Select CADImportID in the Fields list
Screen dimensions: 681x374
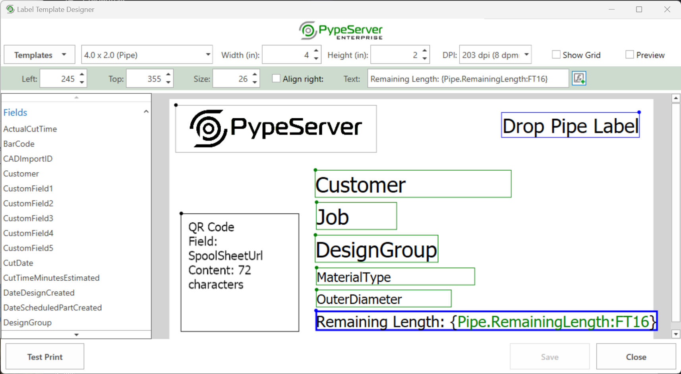[x=28, y=159]
